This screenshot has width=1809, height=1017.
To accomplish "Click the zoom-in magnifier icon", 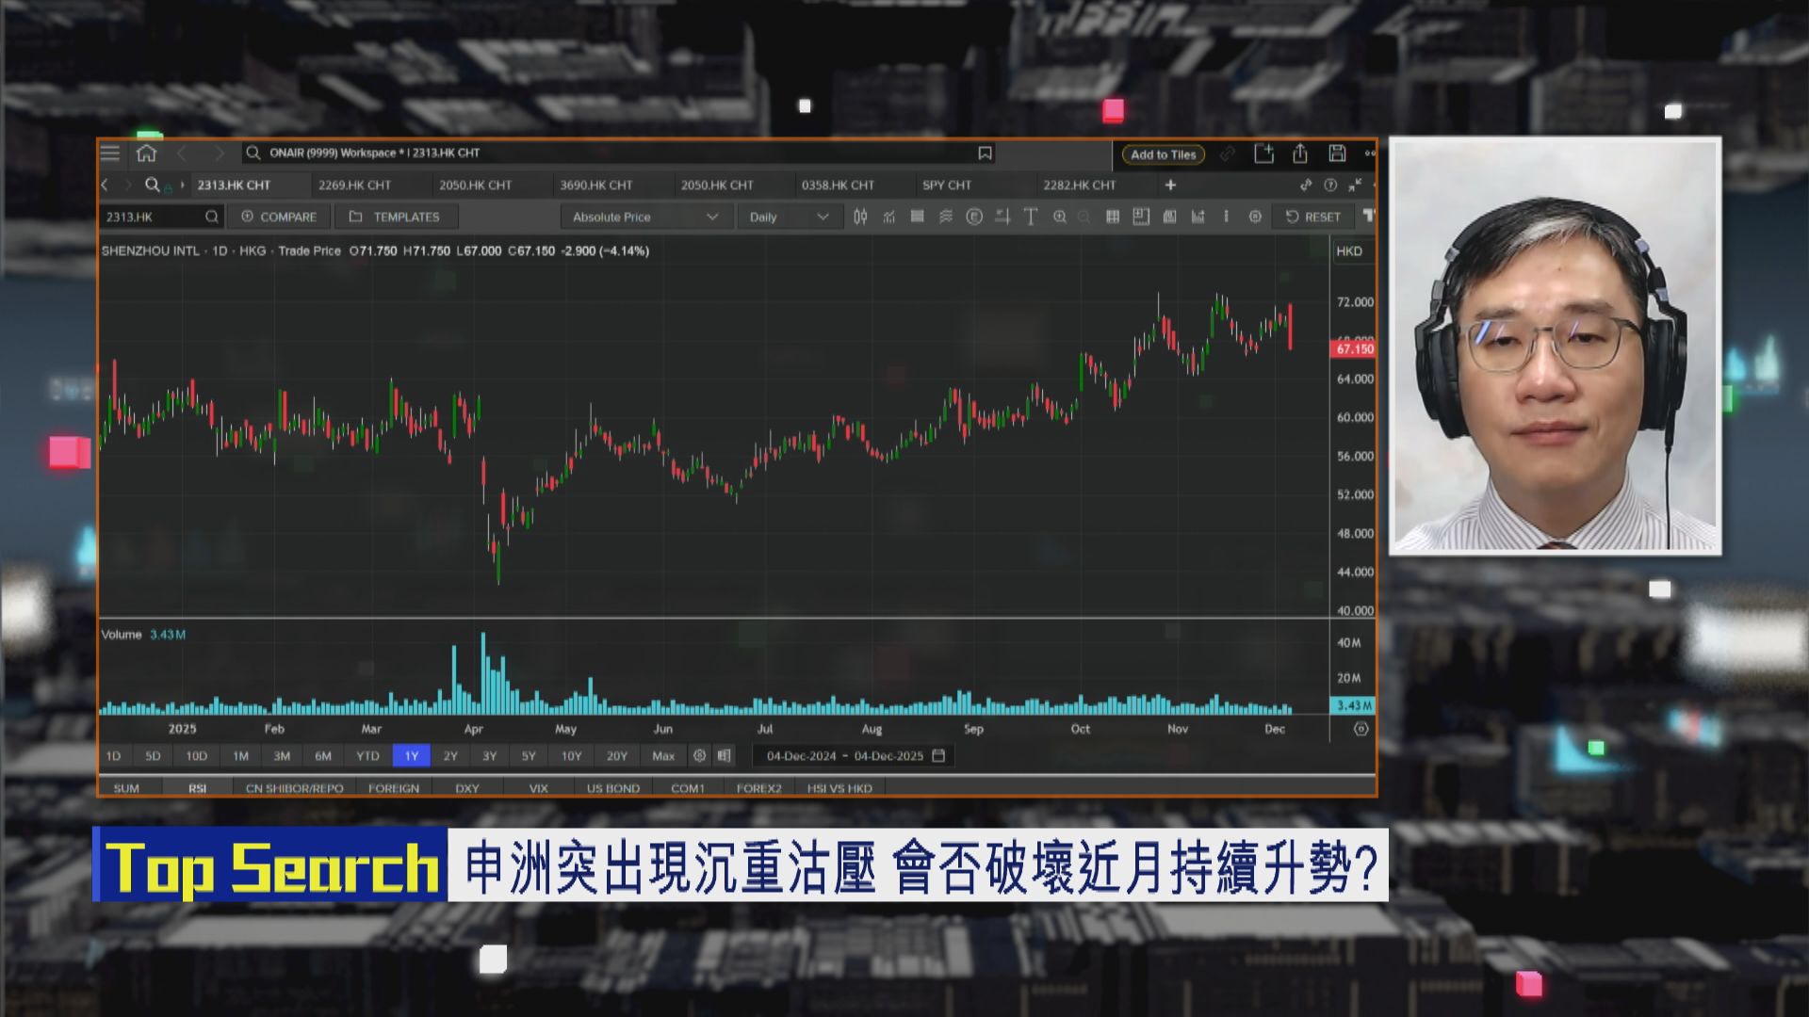I will [1061, 217].
